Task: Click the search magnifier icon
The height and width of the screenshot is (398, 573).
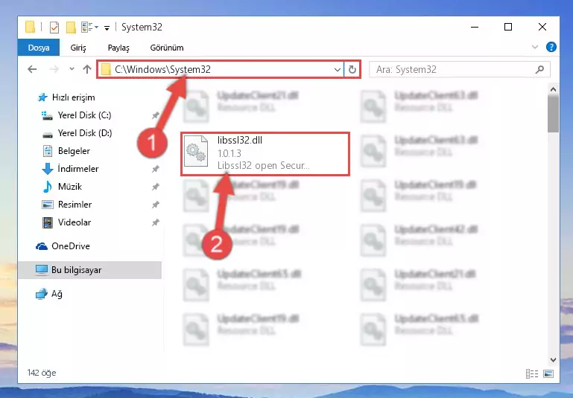Action: (539, 69)
